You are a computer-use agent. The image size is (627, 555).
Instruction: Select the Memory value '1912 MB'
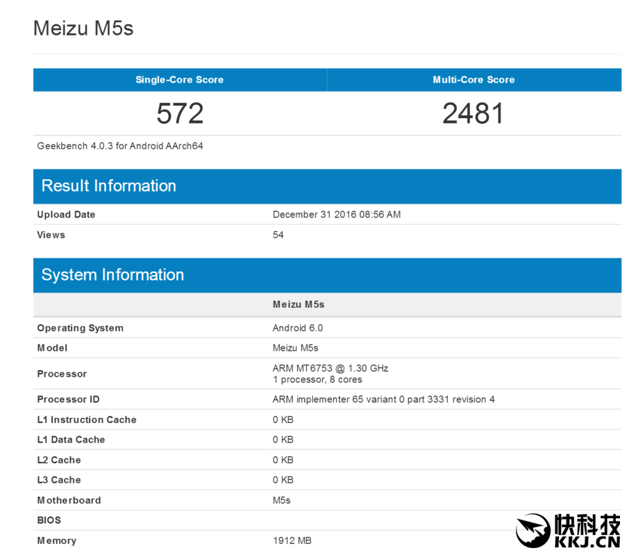292,540
